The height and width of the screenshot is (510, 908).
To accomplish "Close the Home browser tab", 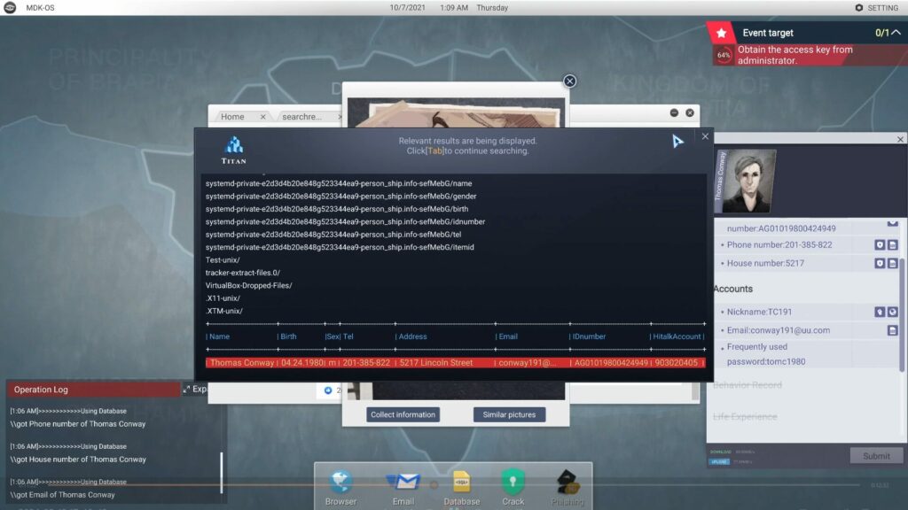I will click(x=262, y=117).
